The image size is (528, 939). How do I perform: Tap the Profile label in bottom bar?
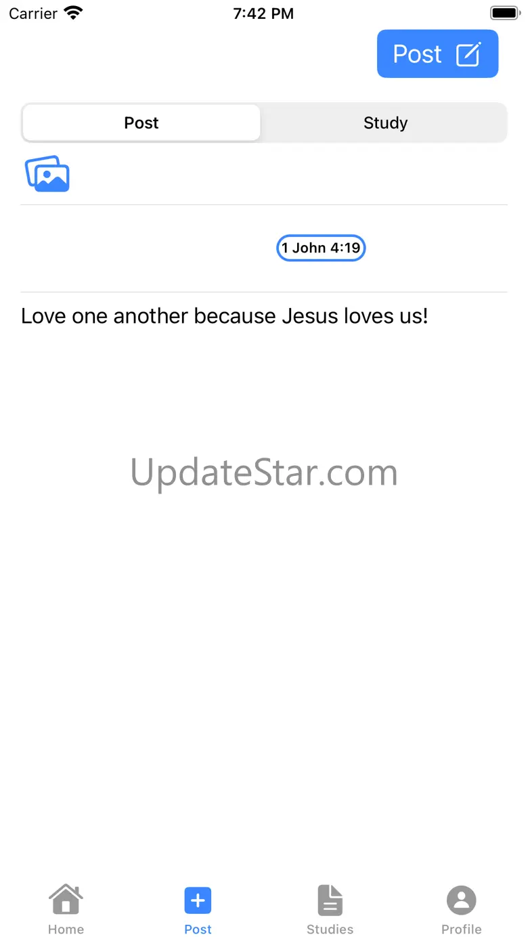coord(462,929)
